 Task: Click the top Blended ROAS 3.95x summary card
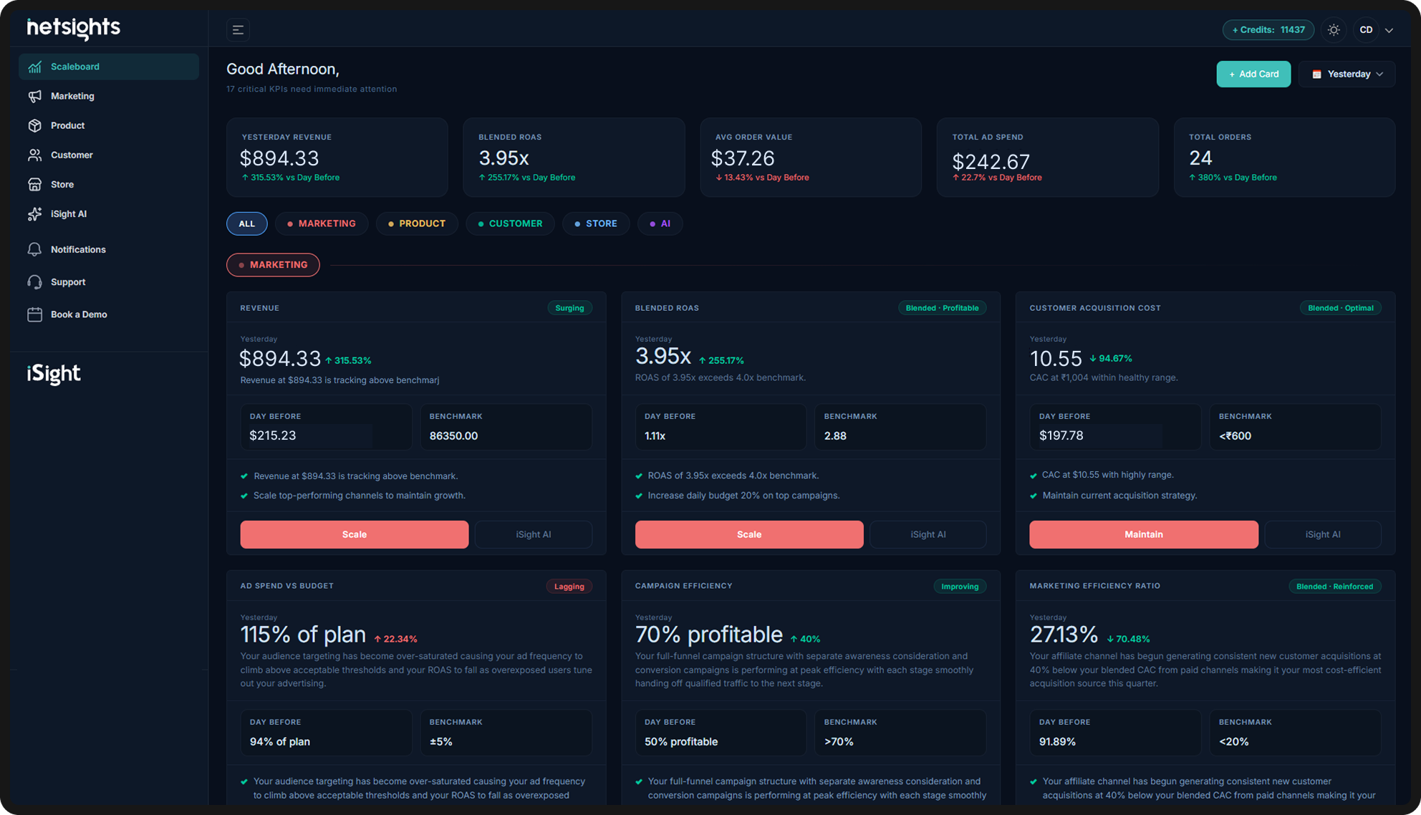point(574,157)
